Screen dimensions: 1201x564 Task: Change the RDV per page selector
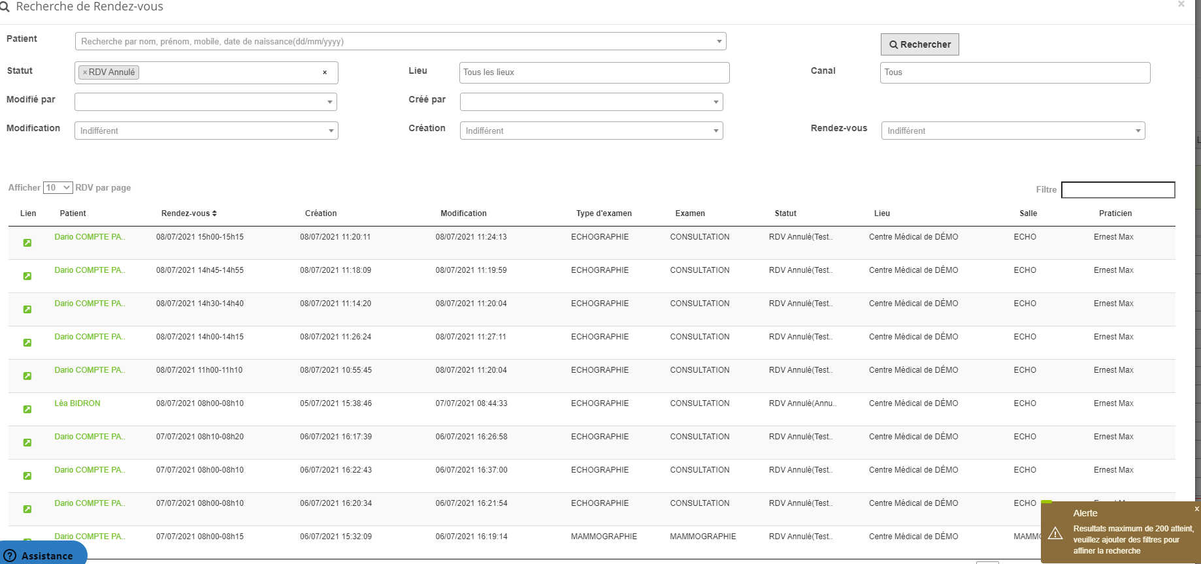click(x=58, y=188)
